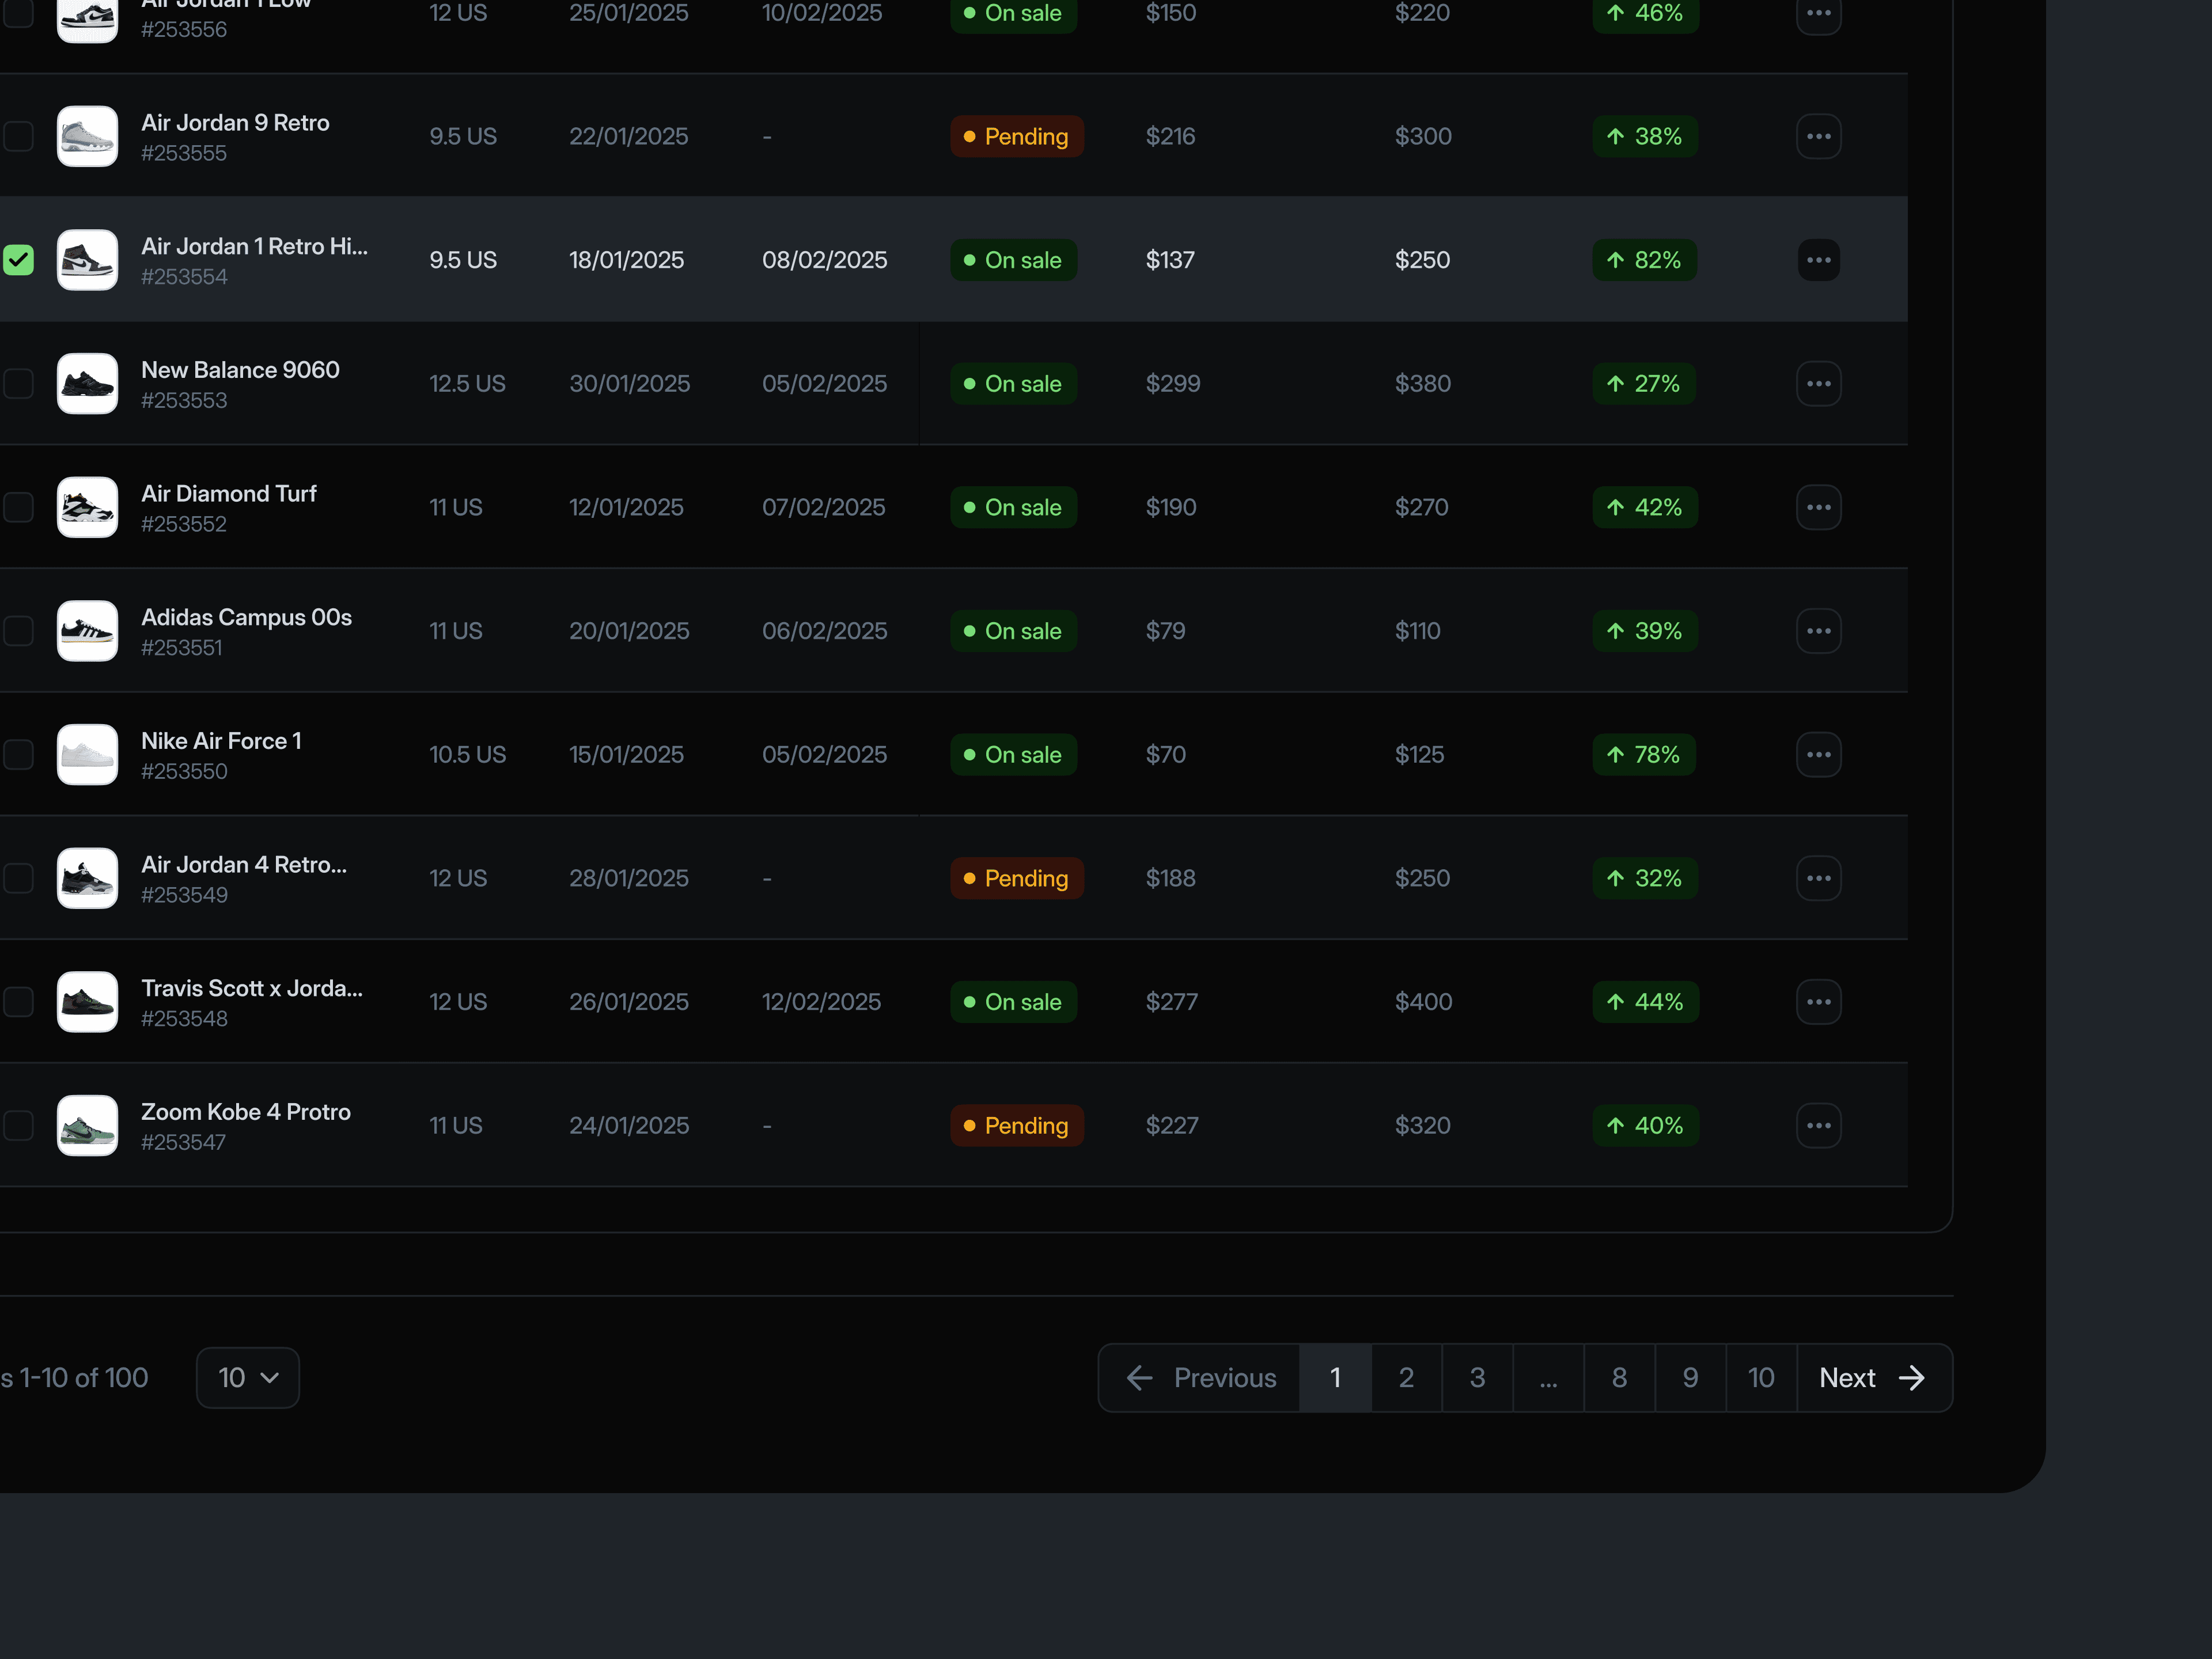
Task: Jump to page 9
Action: [1690, 1378]
